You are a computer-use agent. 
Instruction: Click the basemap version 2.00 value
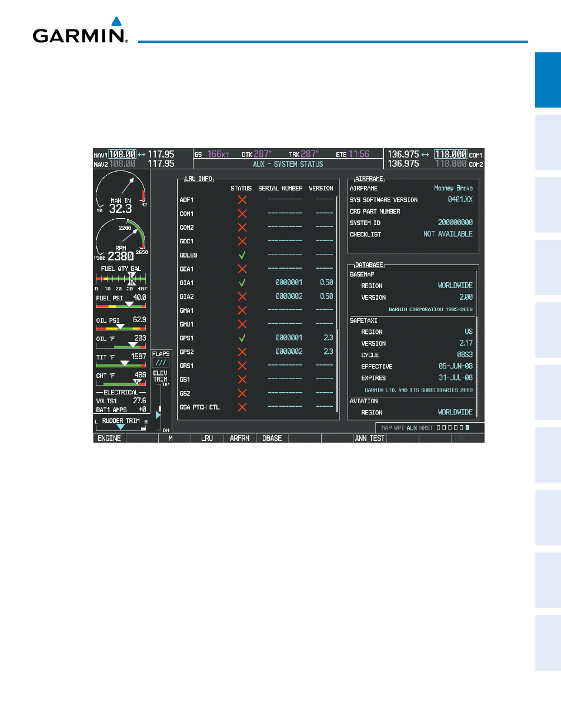point(466,297)
